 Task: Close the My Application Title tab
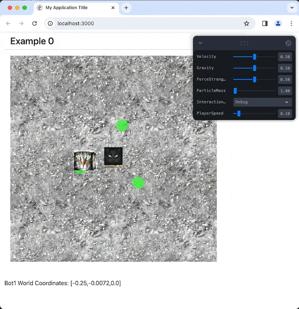pos(113,8)
